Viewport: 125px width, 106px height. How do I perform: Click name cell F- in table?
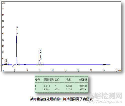coord(56,86)
